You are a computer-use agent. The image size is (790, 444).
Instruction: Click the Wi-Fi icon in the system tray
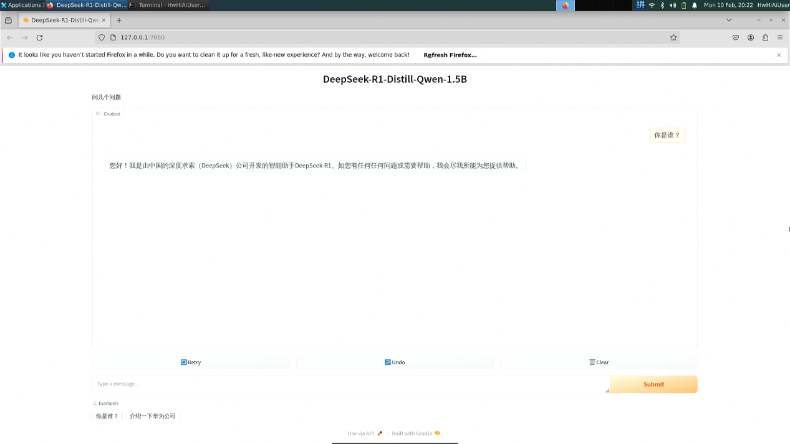point(651,4)
